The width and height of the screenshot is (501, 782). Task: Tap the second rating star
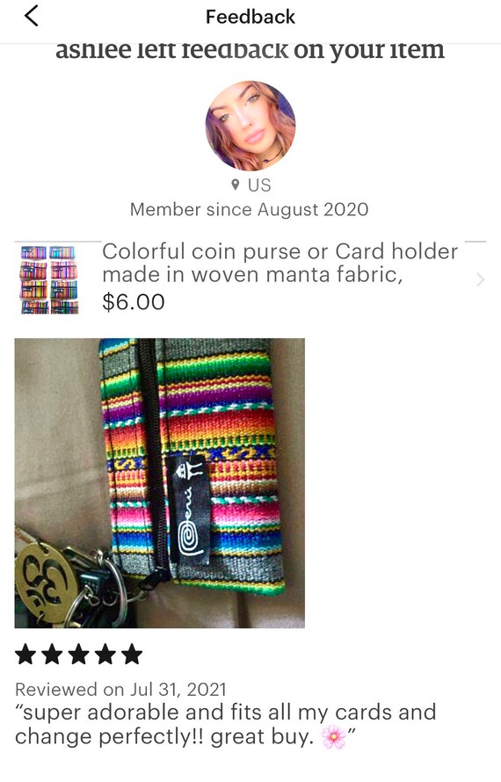tap(52, 655)
